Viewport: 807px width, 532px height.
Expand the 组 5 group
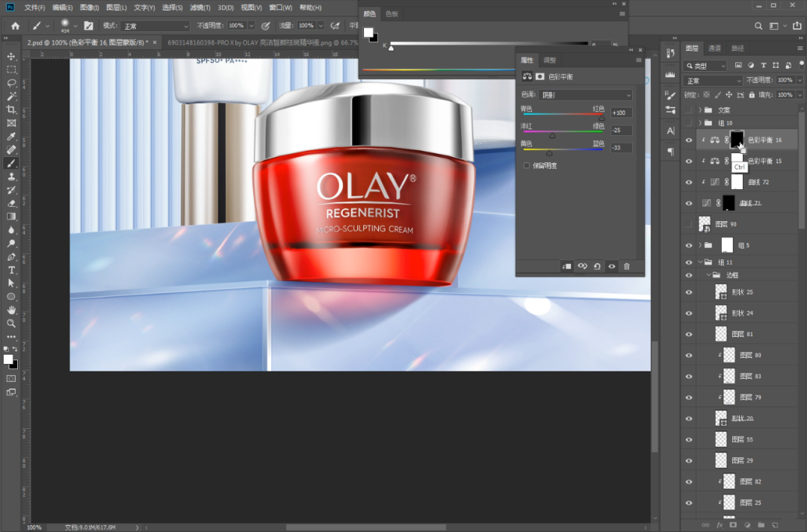click(700, 245)
